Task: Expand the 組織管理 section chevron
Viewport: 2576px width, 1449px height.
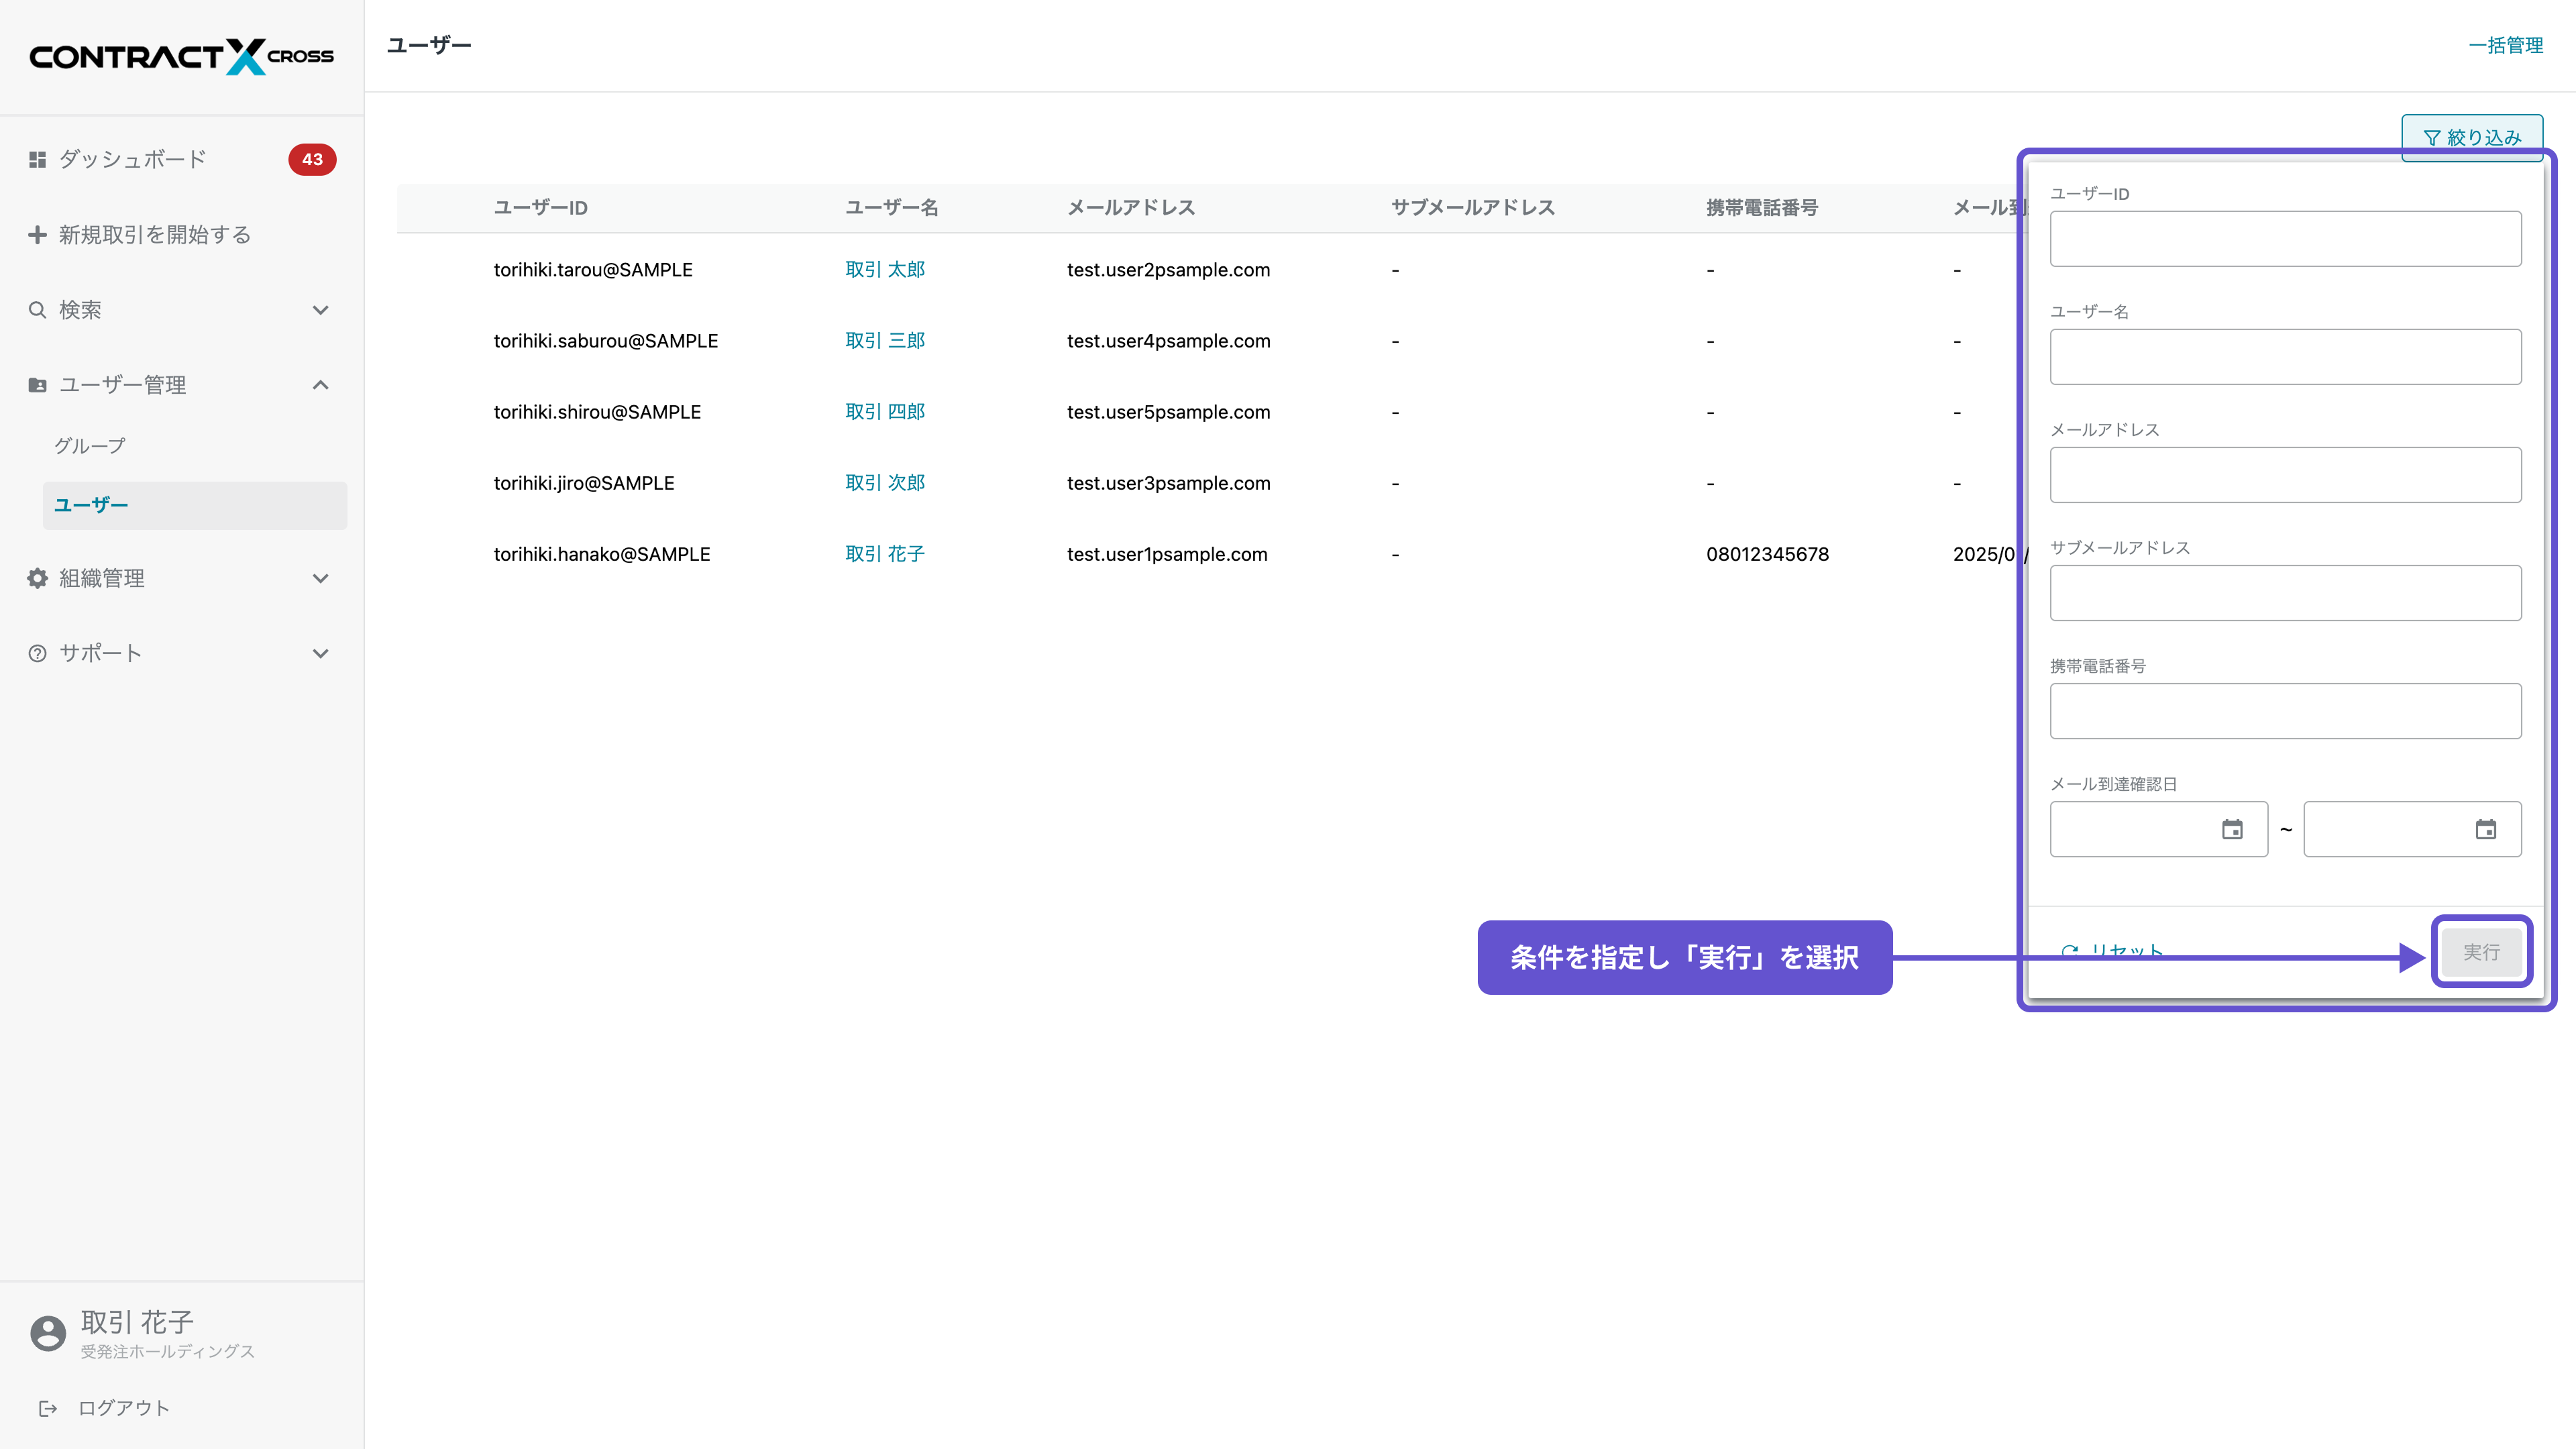Action: pyautogui.click(x=320, y=578)
